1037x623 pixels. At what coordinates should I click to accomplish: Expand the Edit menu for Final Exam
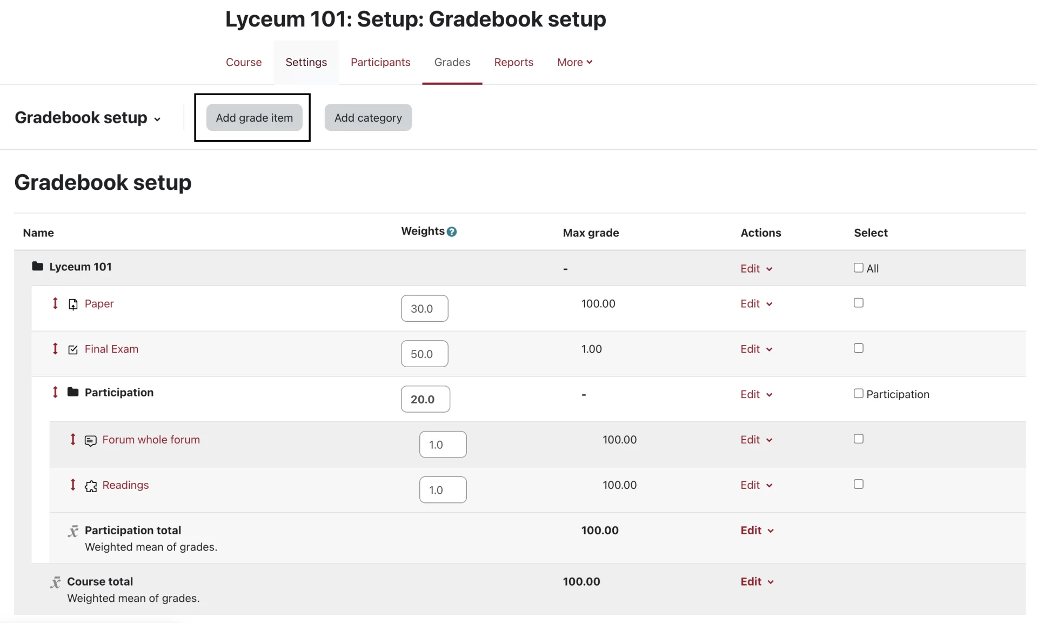click(756, 349)
